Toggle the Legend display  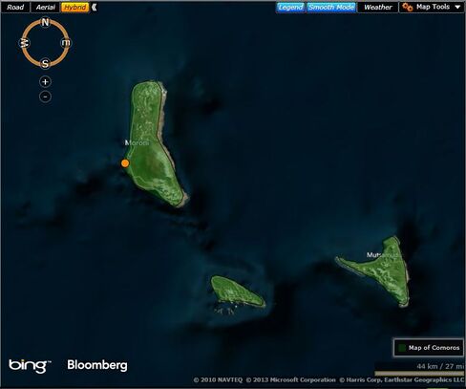click(290, 7)
